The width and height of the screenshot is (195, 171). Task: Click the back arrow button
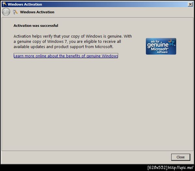[6, 12]
